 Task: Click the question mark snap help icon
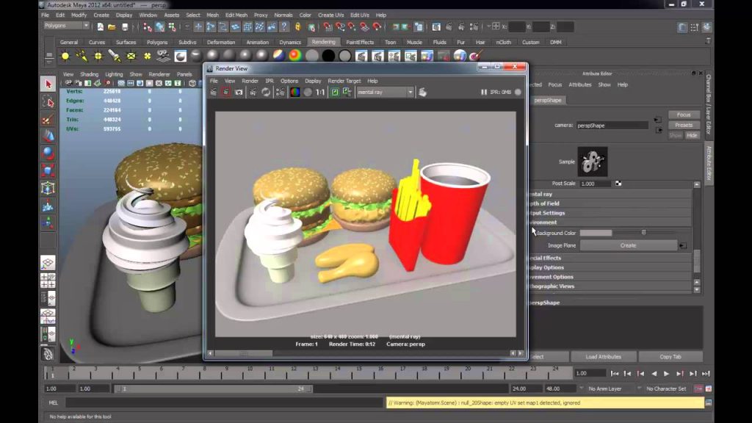[284, 27]
